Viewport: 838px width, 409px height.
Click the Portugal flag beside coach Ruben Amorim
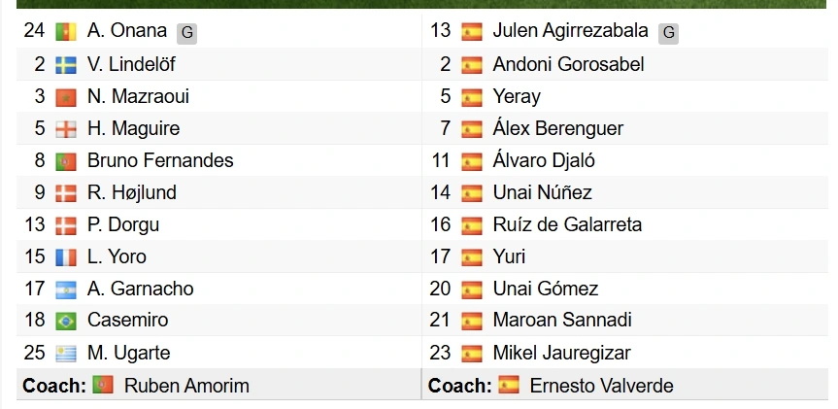pos(103,385)
